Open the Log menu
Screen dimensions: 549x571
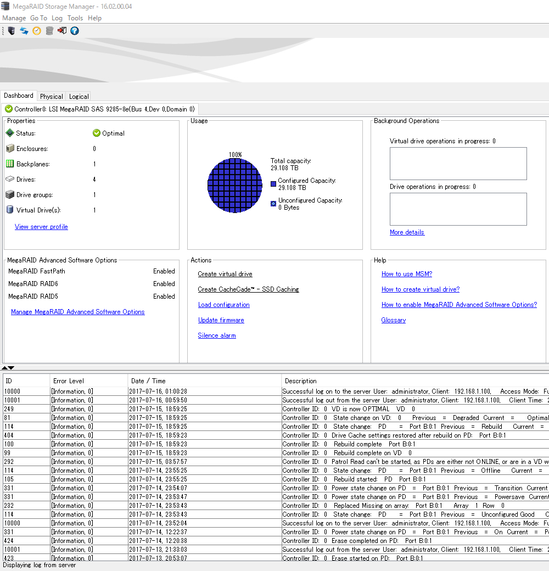click(x=57, y=18)
